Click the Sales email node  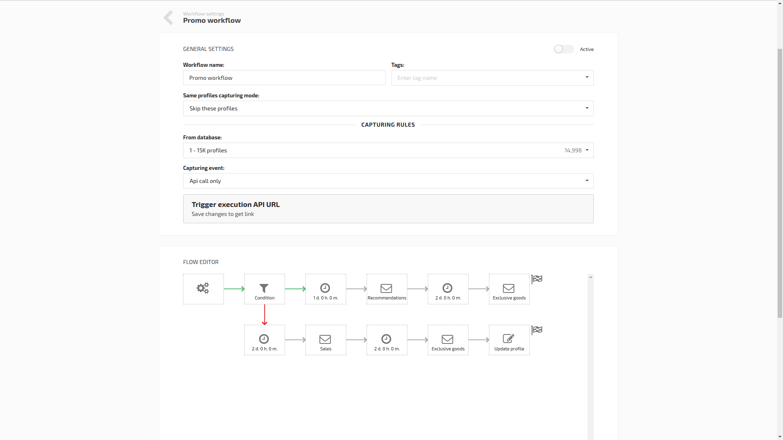click(325, 340)
